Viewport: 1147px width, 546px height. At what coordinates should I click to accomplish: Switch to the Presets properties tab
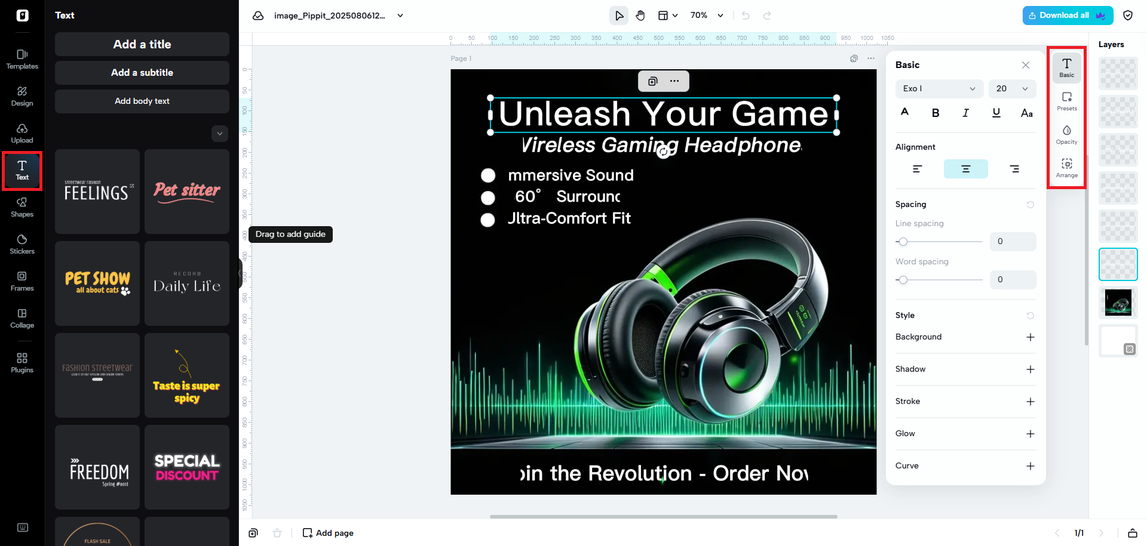pyautogui.click(x=1067, y=101)
